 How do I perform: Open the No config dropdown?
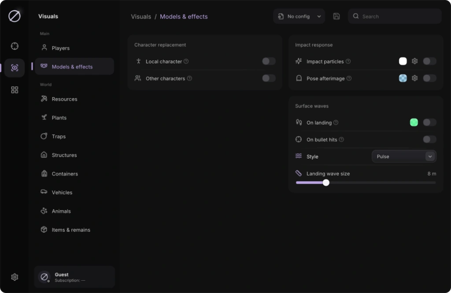pyautogui.click(x=299, y=16)
